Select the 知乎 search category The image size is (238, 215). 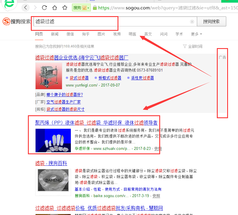[86, 34]
